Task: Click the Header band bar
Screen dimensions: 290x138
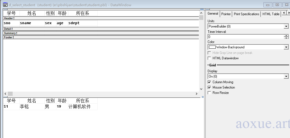Action: [101, 18]
